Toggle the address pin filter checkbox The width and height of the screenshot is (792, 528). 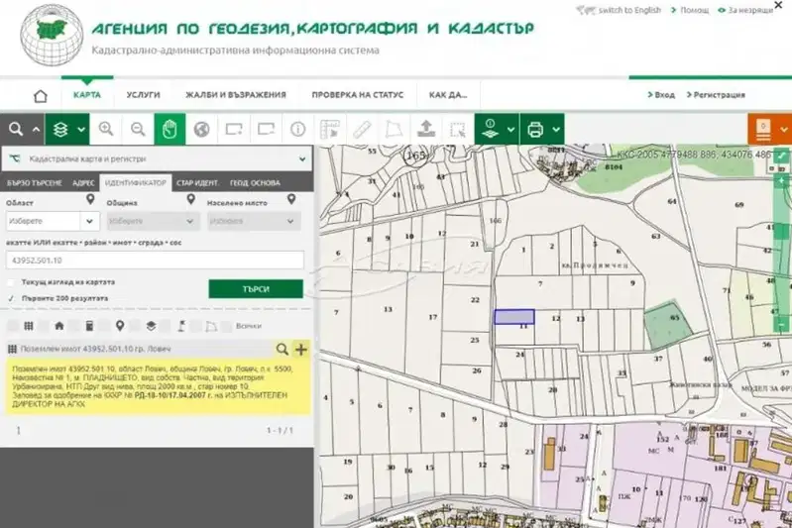click(104, 326)
